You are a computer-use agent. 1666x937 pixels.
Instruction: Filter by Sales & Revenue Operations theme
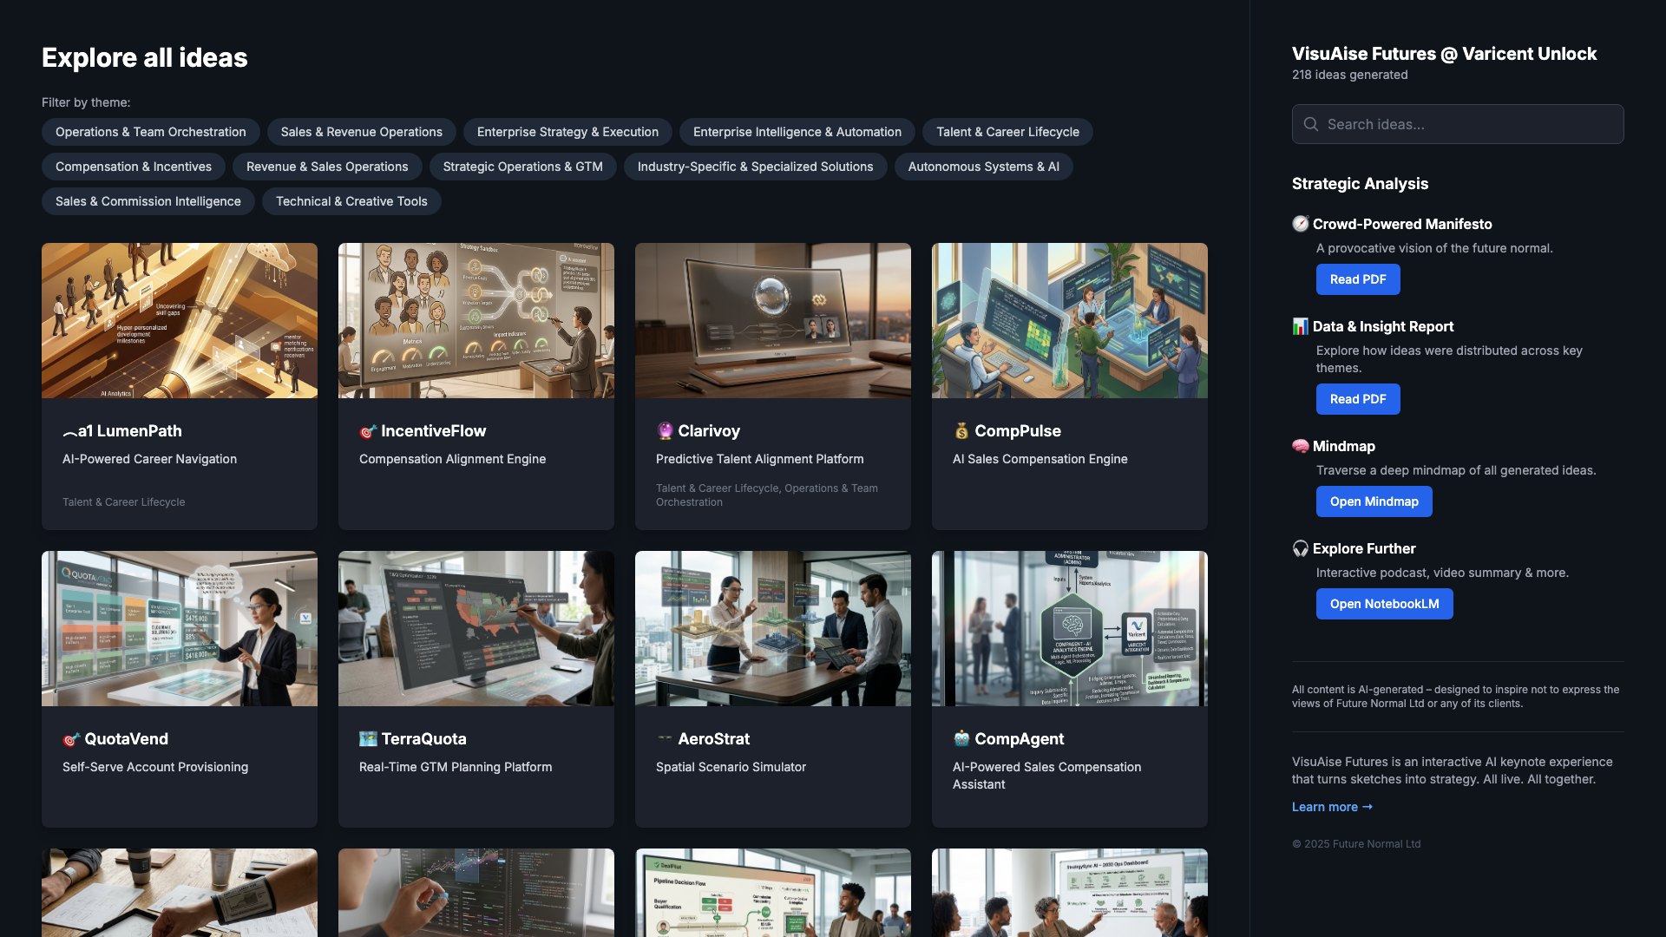tap(362, 132)
